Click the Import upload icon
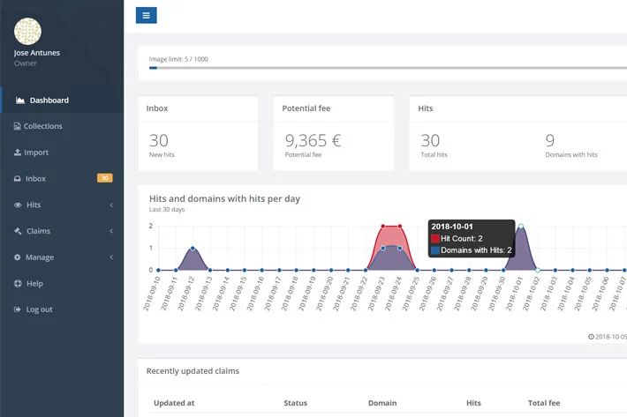627x417 pixels. coord(17,152)
